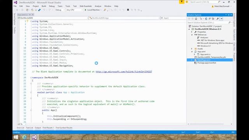Open Toolbox side tab

pos(15,30)
